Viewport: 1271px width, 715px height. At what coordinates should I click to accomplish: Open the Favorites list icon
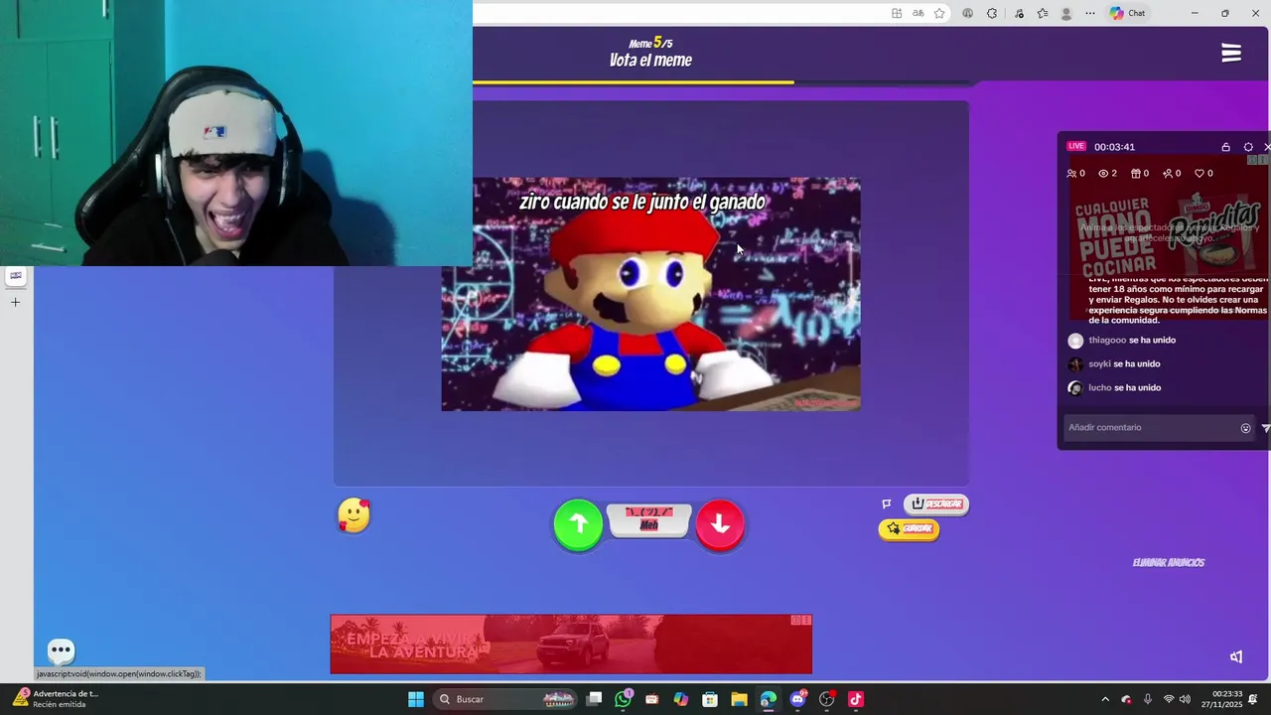pyautogui.click(x=1043, y=14)
